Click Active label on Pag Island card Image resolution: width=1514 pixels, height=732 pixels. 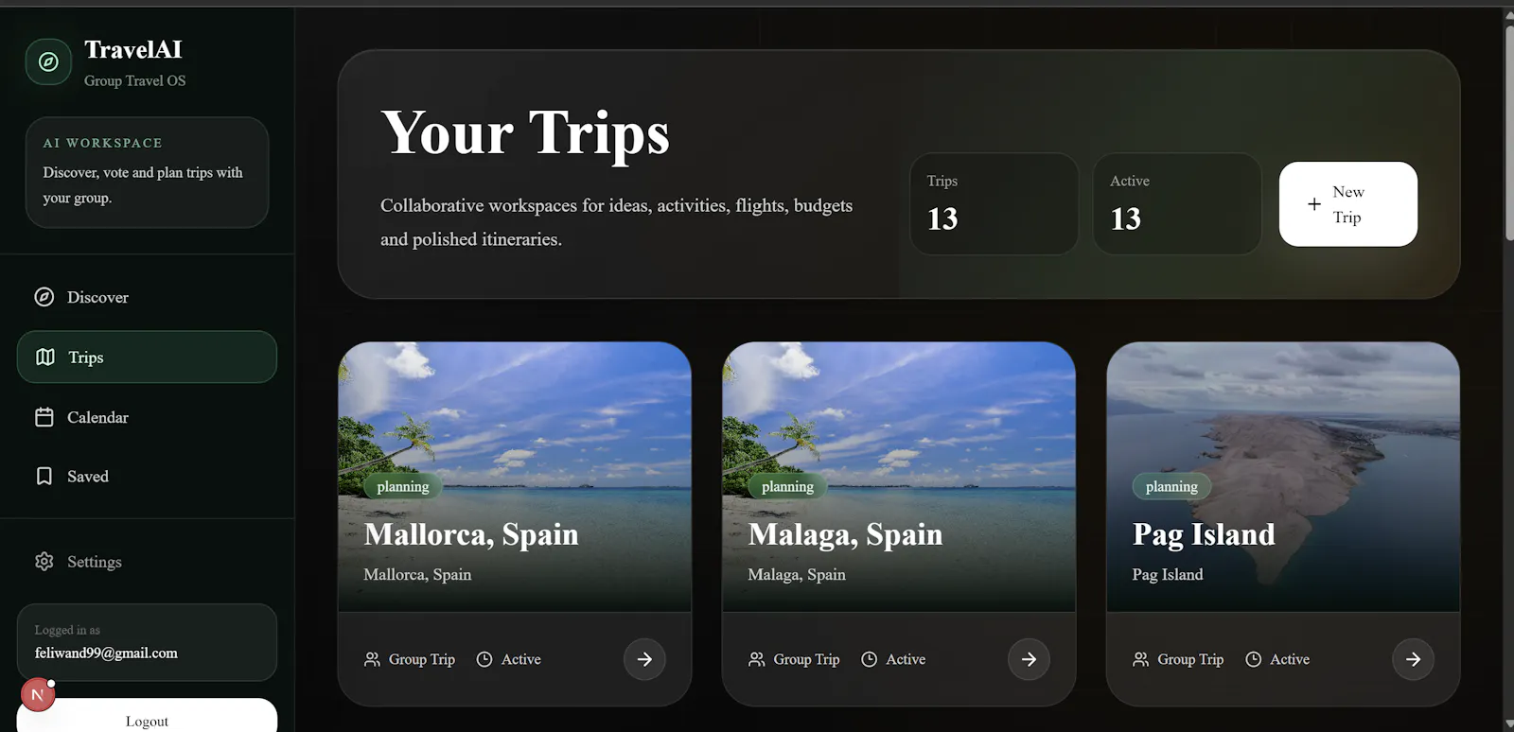coord(1290,659)
